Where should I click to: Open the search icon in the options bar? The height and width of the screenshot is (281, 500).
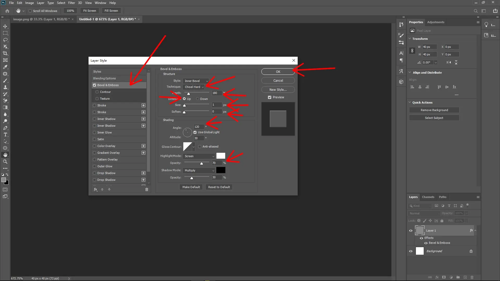[x=476, y=11]
